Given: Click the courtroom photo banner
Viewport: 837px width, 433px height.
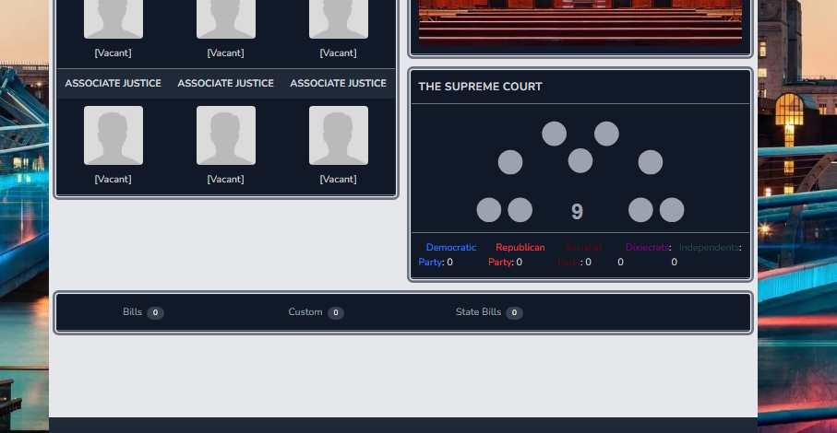Looking at the screenshot, I should click(x=580, y=22).
